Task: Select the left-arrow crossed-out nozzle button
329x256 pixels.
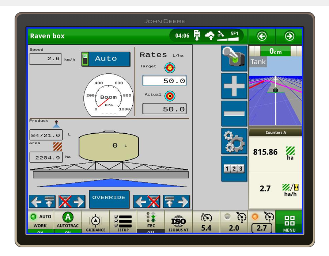Action: 147,202
